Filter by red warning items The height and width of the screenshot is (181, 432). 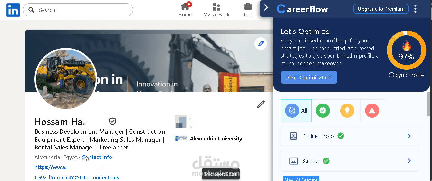[372, 111]
